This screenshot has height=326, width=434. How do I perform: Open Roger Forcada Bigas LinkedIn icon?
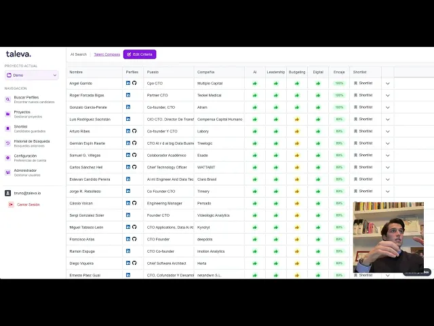click(x=128, y=95)
